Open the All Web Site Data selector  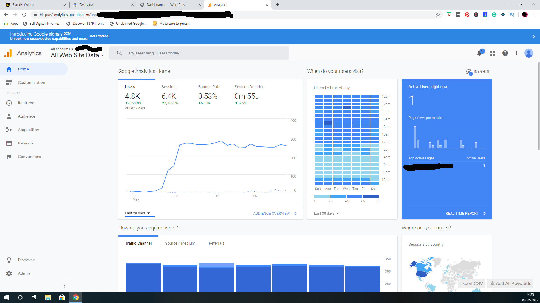pos(77,55)
